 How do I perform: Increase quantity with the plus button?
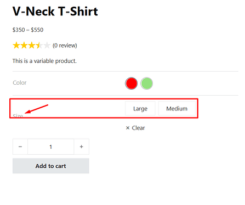[x=82, y=147]
